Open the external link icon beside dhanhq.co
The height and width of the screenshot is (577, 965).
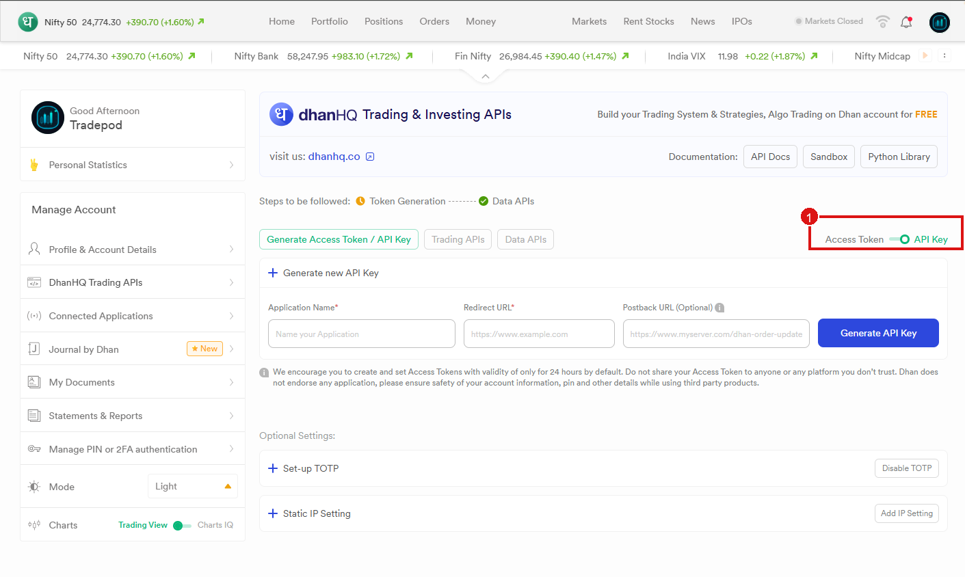tap(370, 157)
